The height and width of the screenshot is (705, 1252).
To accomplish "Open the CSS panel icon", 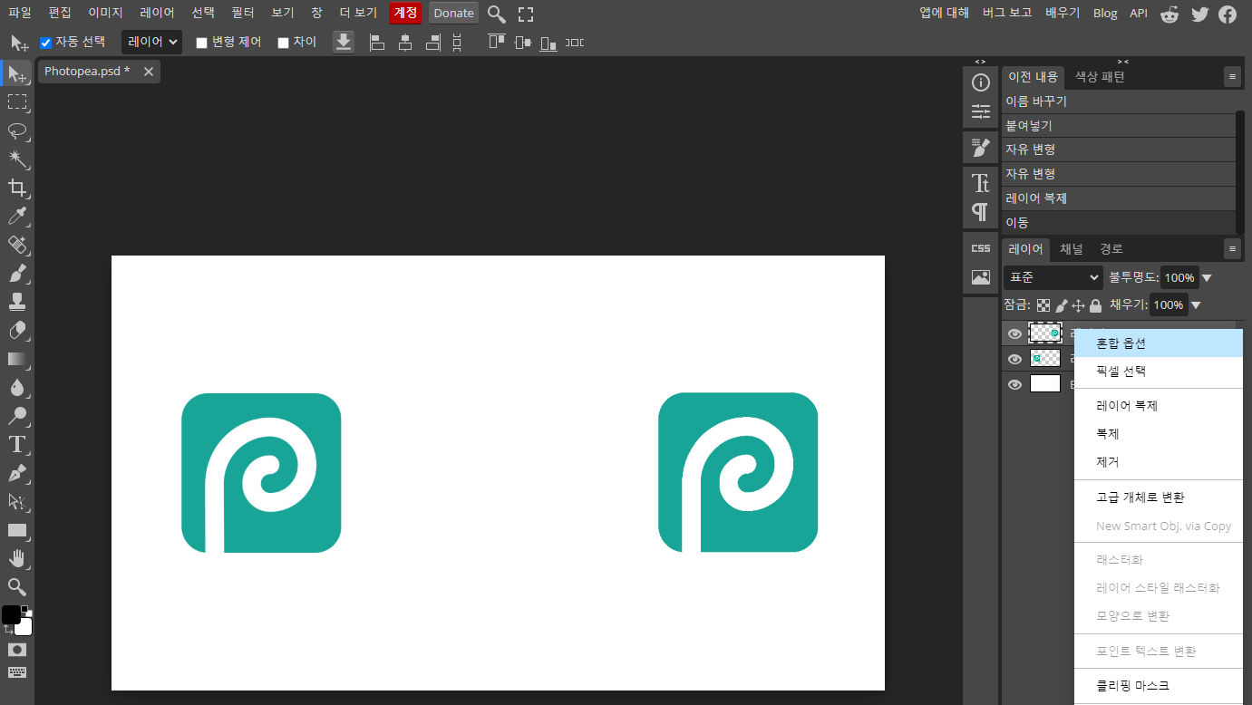I will tap(981, 248).
